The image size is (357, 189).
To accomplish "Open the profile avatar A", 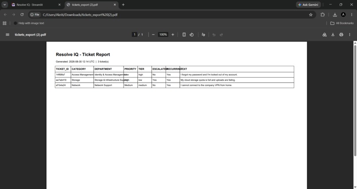I will click(x=343, y=15).
